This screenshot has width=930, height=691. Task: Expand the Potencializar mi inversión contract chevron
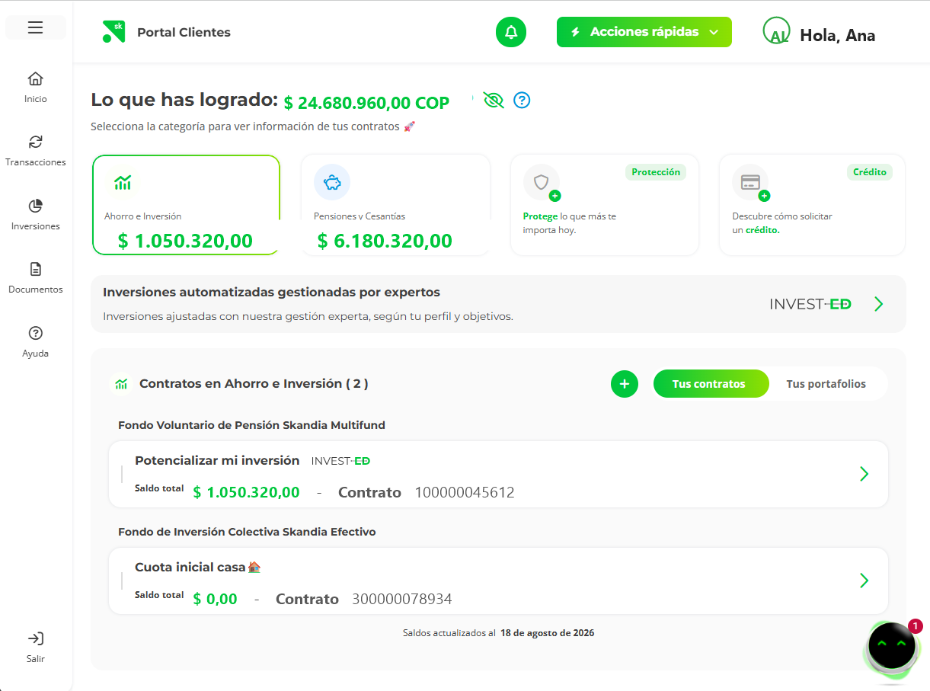tap(864, 474)
